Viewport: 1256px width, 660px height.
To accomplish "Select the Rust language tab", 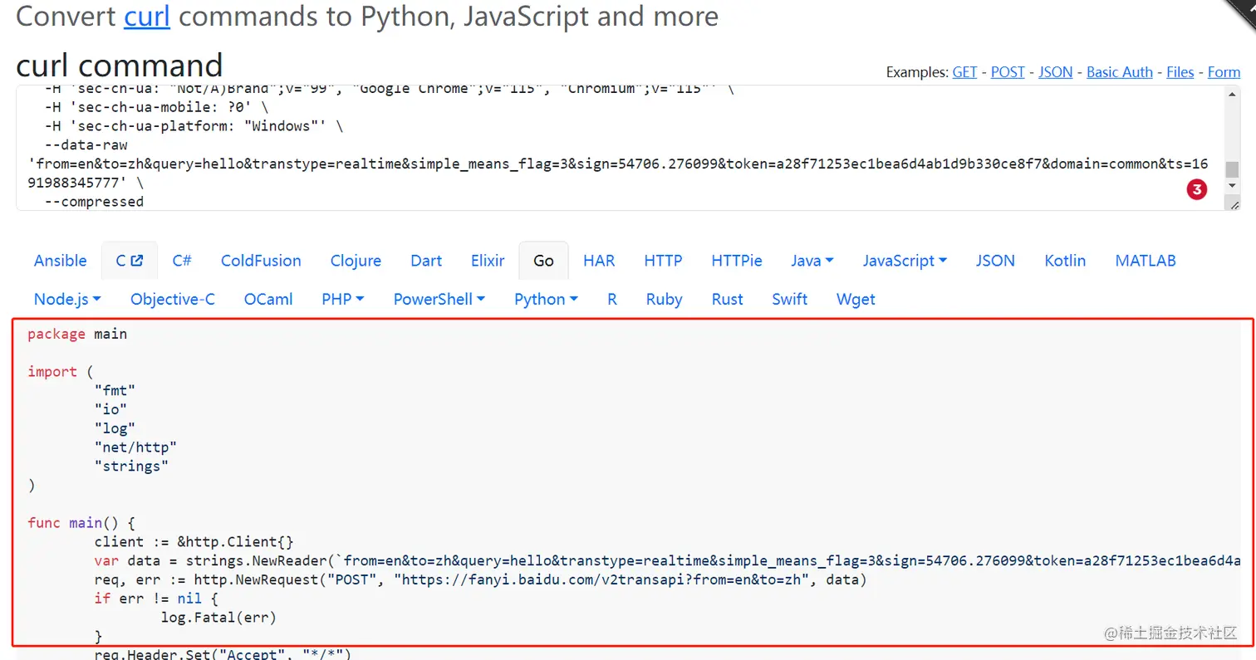I will [x=727, y=300].
